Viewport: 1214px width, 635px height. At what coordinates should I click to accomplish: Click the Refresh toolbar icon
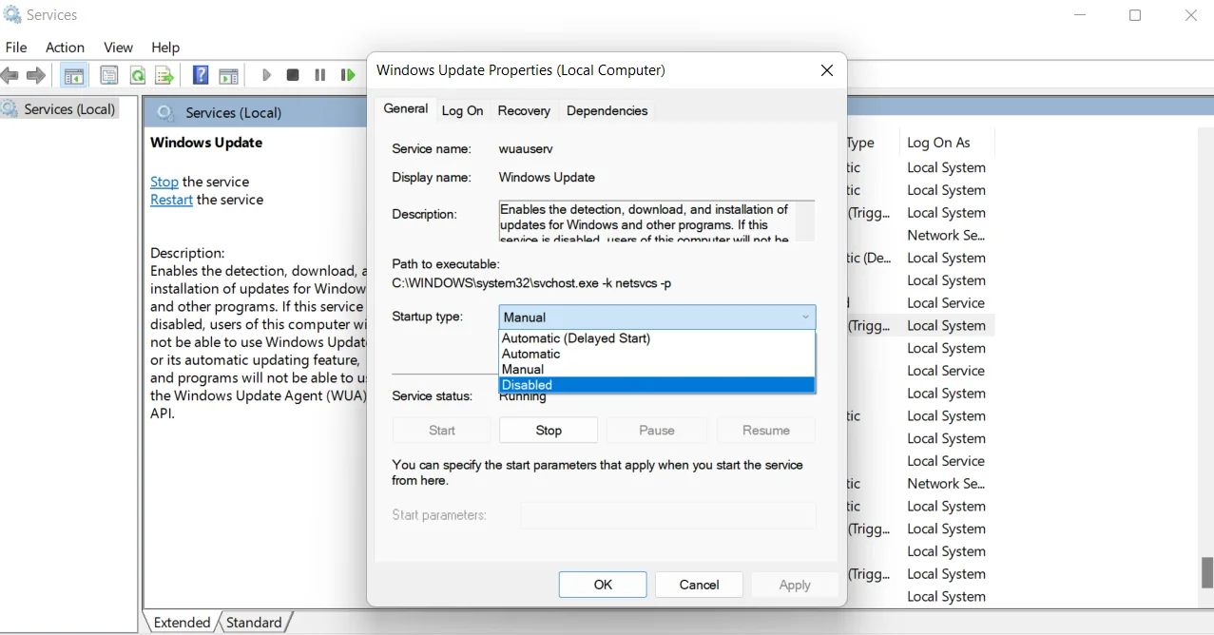point(138,75)
